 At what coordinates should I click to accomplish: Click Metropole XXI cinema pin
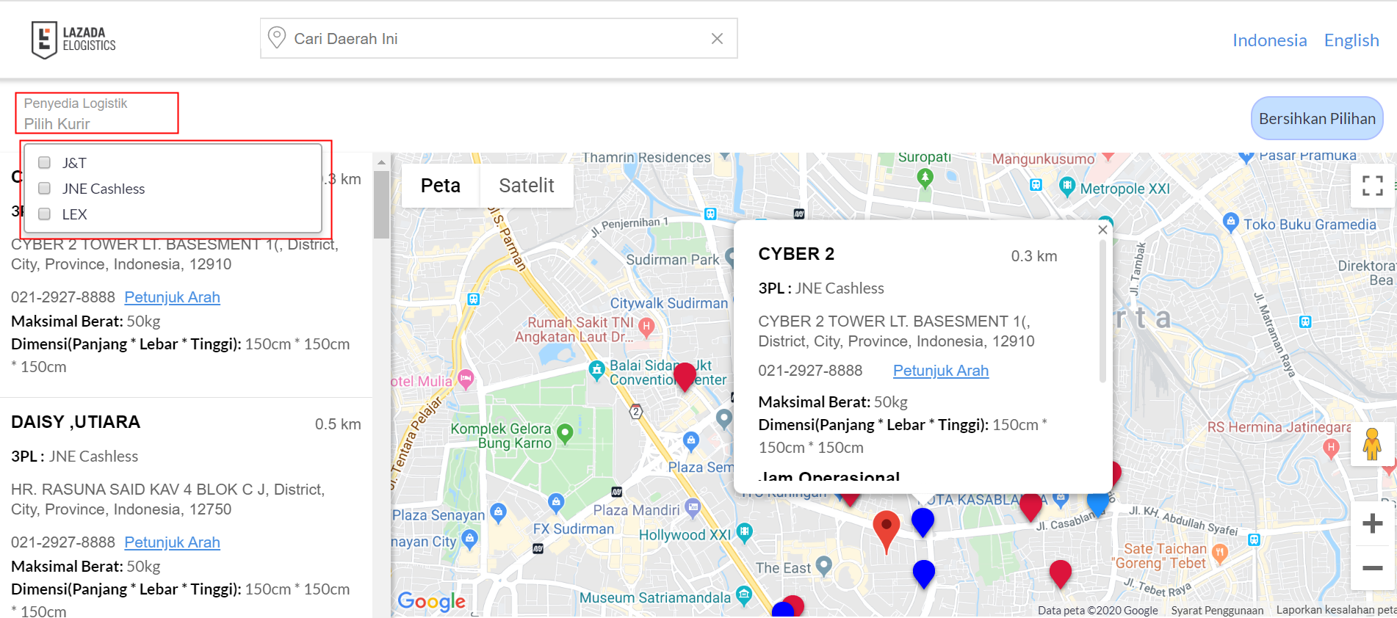(x=1067, y=187)
